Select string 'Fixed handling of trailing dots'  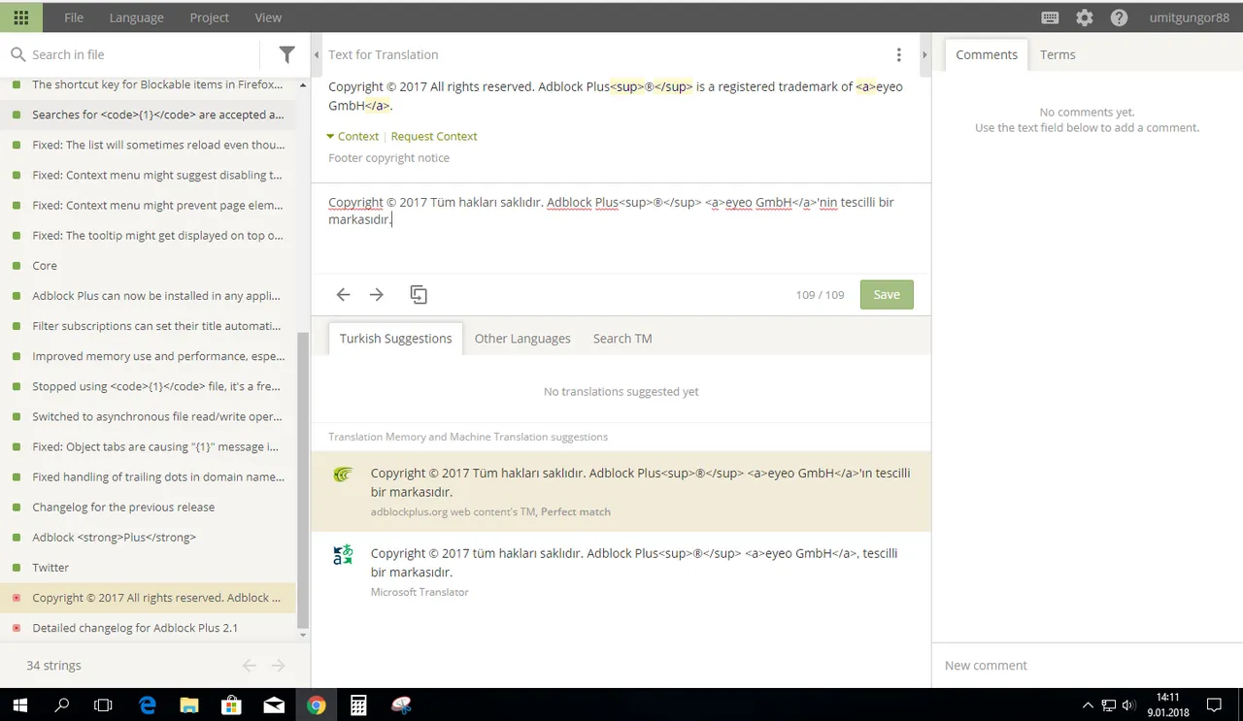tap(148, 476)
